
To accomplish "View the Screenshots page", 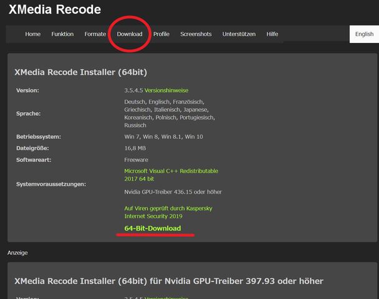I will (196, 34).
